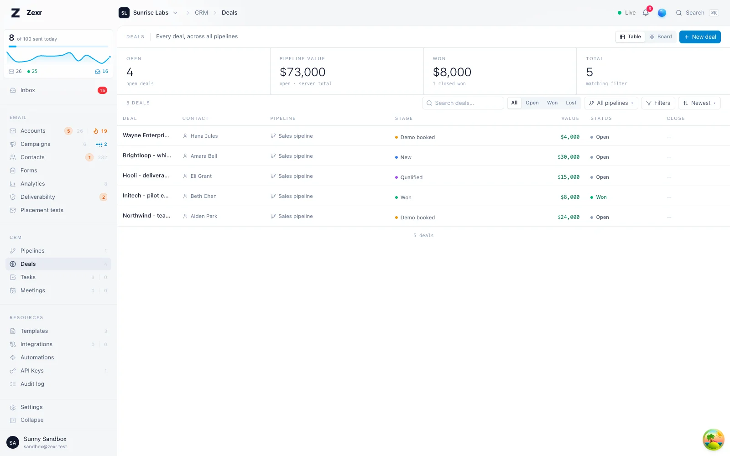Open the Audit log
The image size is (730, 456).
pyautogui.click(x=58, y=384)
